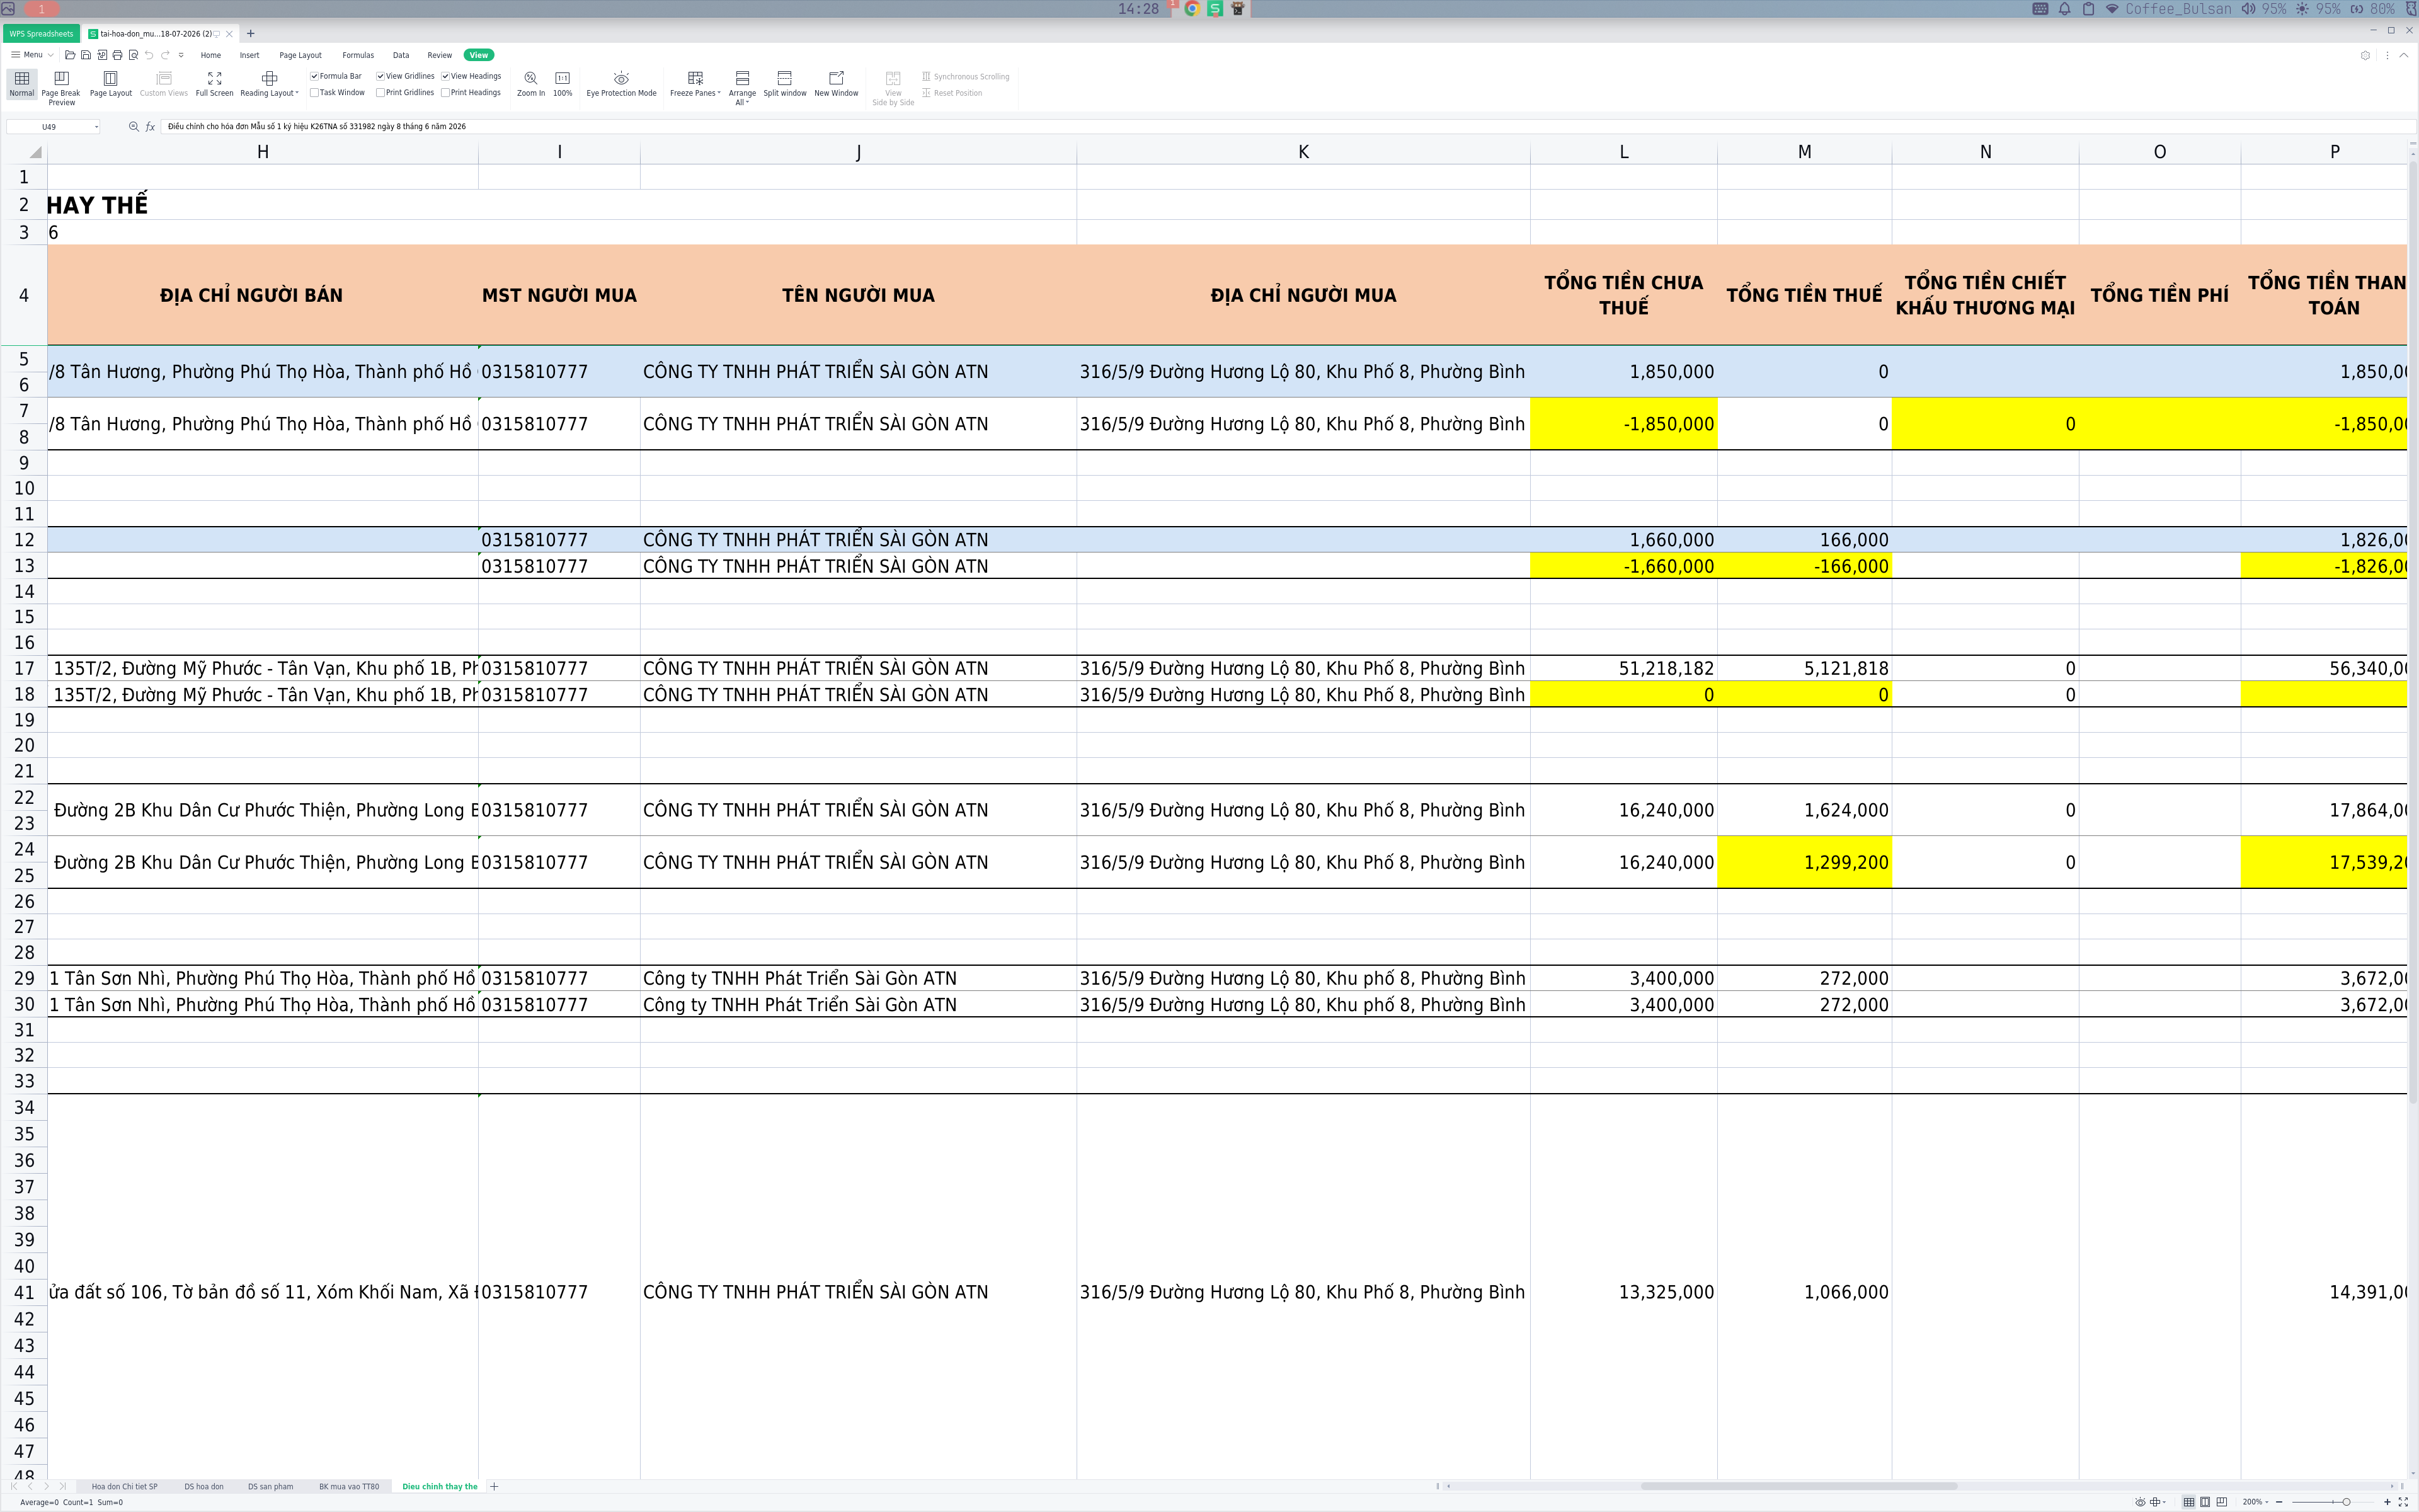Reset zoom with the 100% icon
This screenshot has width=2419, height=1512.
(x=563, y=78)
